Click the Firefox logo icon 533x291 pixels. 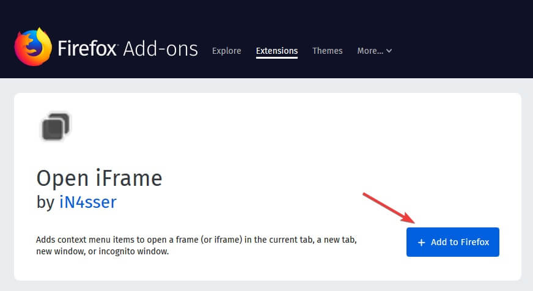coord(33,47)
